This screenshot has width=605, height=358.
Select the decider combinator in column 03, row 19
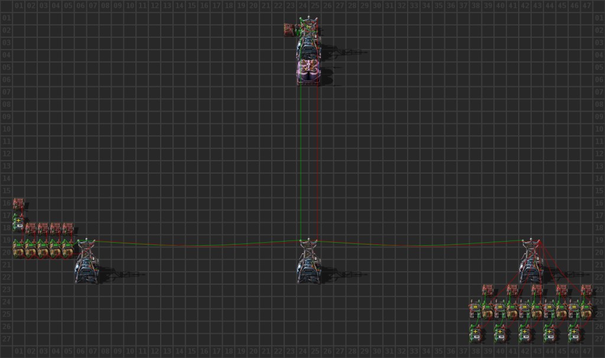(43, 249)
